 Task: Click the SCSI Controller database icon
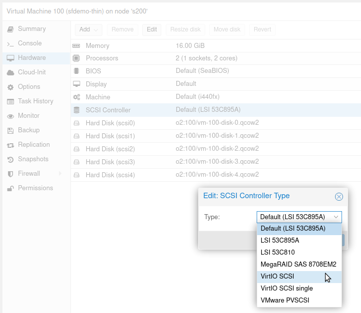[x=76, y=110]
